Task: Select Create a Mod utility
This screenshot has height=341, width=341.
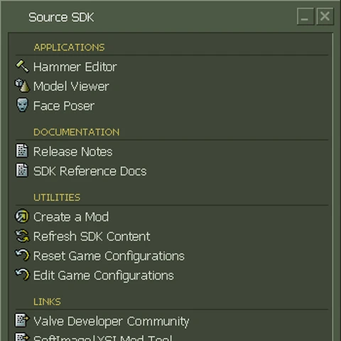Action: (x=71, y=217)
